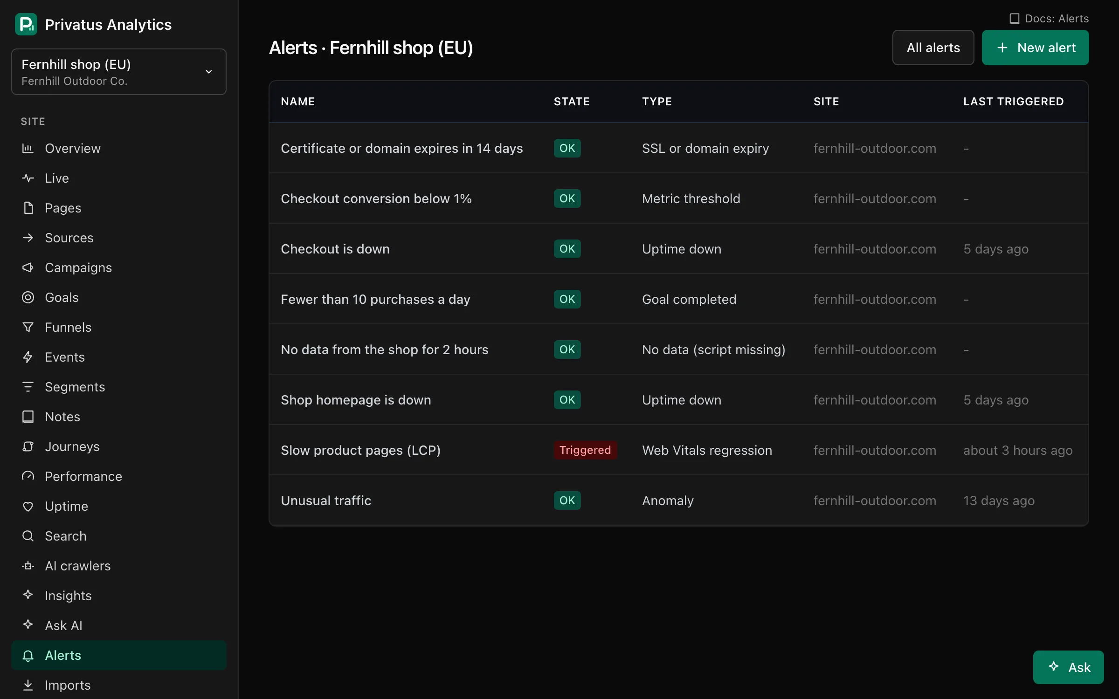
Task: Click the 13 days ago cell
Action: pyautogui.click(x=999, y=500)
